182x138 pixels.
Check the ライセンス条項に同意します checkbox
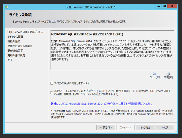pos(52,83)
